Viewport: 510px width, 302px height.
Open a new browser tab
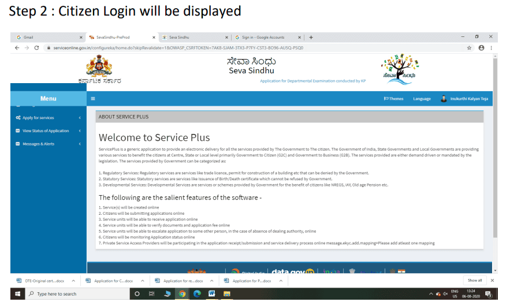[x=311, y=38]
